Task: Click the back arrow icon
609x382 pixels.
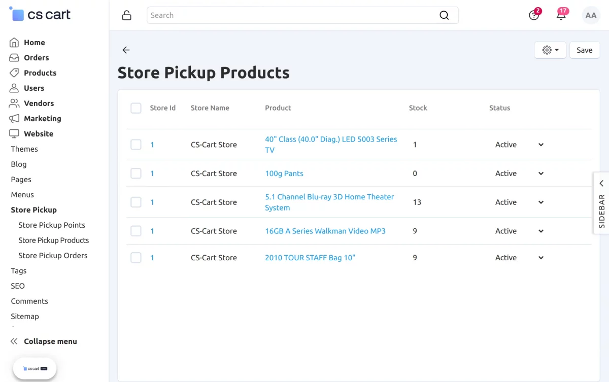Action: [x=126, y=50]
